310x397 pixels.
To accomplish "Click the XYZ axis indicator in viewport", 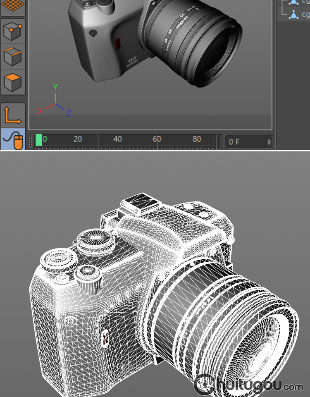I will (x=55, y=100).
